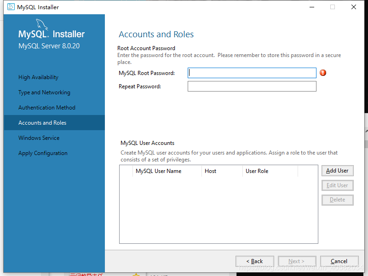Open the High Availability step
Image resolution: width=368 pixels, height=276 pixels.
(x=54, y=77)
